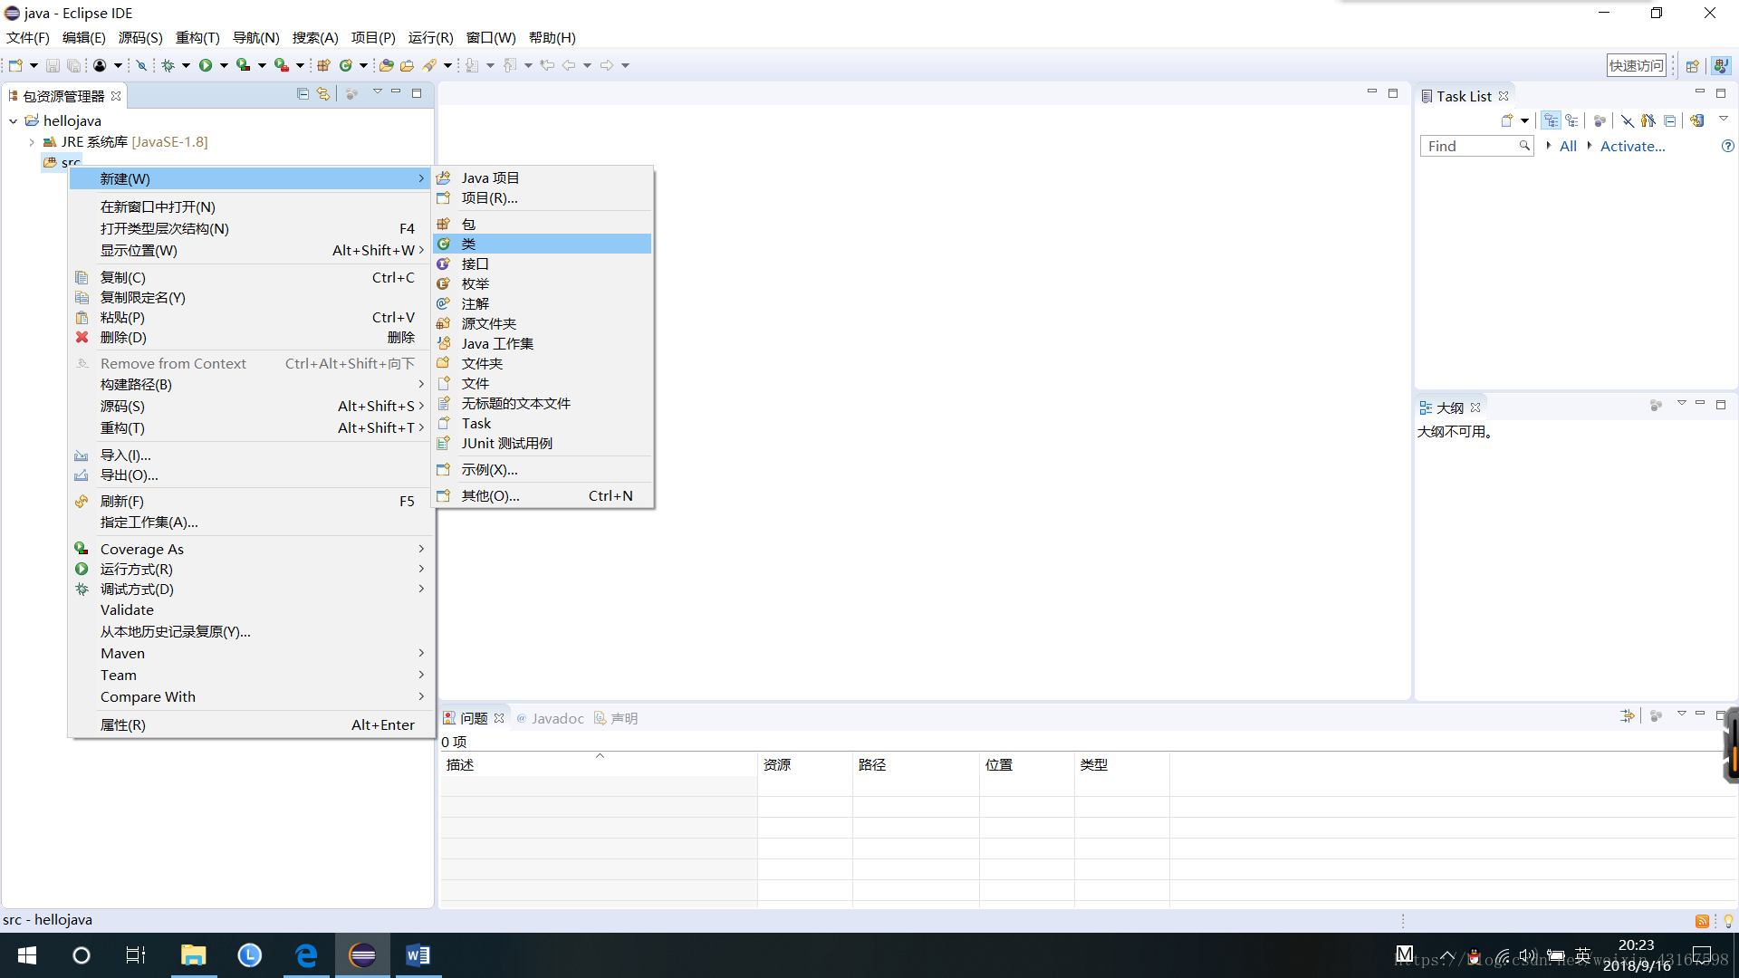Click the search magnifier in Find field

pos(1524,146)
